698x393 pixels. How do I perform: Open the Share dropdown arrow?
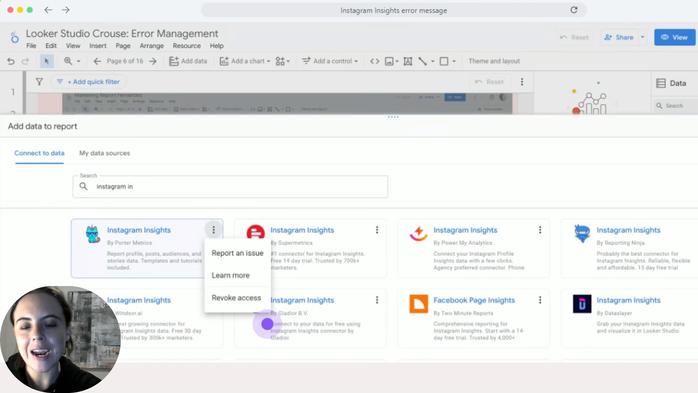[643, 37]
